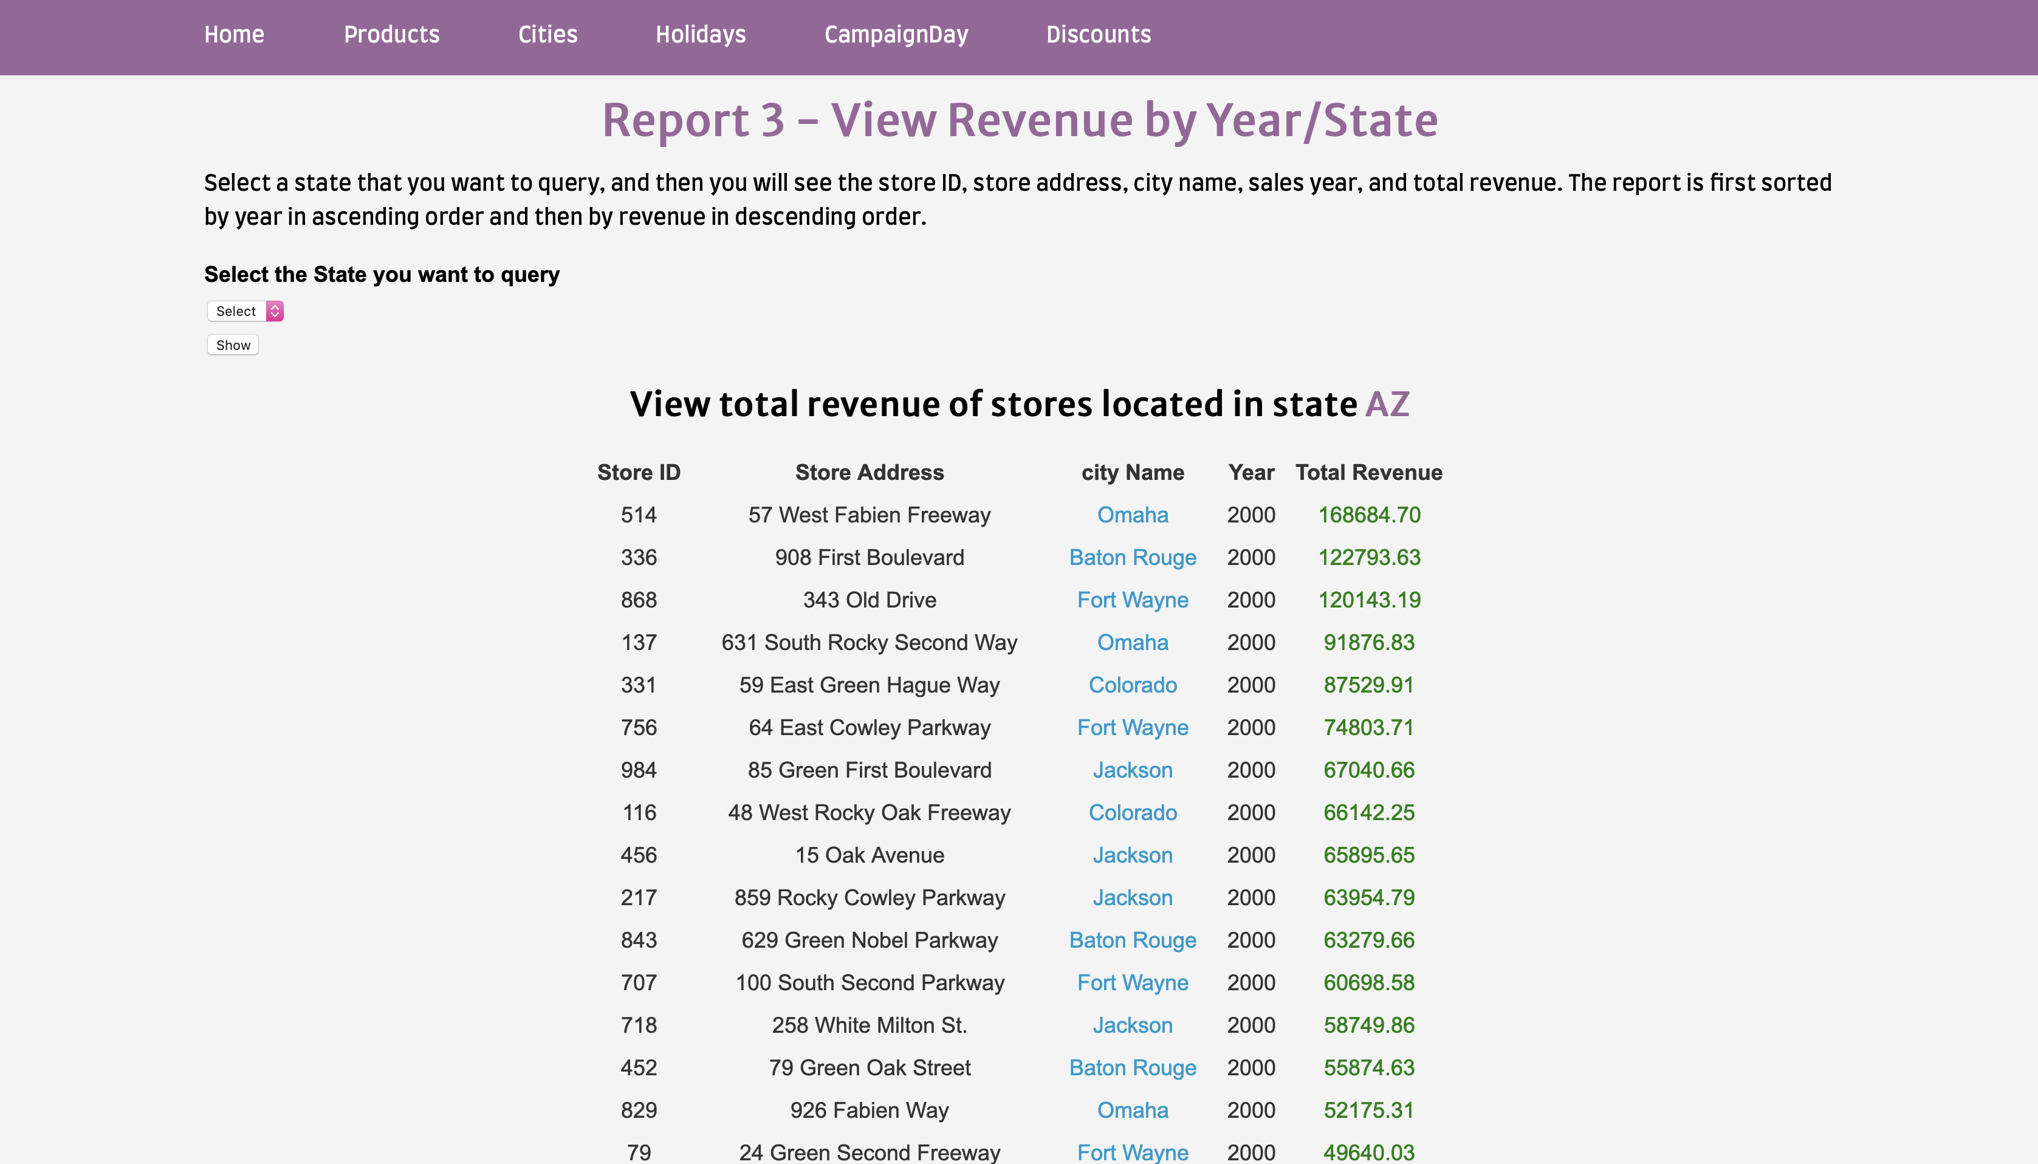Click Fort Wayne link for store 707
Screen dimensions: 2038x1164
[1131, 982]
